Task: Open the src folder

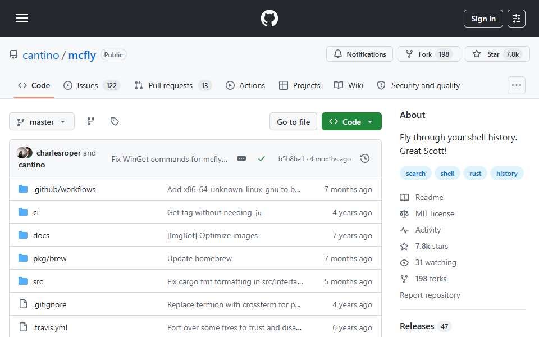Action: (38, 281)
